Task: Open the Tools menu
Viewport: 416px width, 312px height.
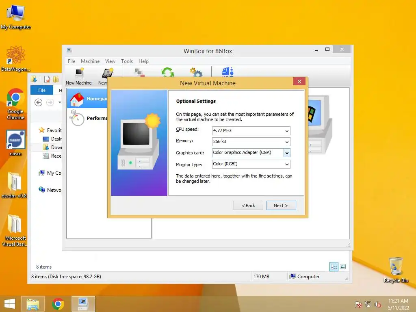Action: tap(127, 61)
